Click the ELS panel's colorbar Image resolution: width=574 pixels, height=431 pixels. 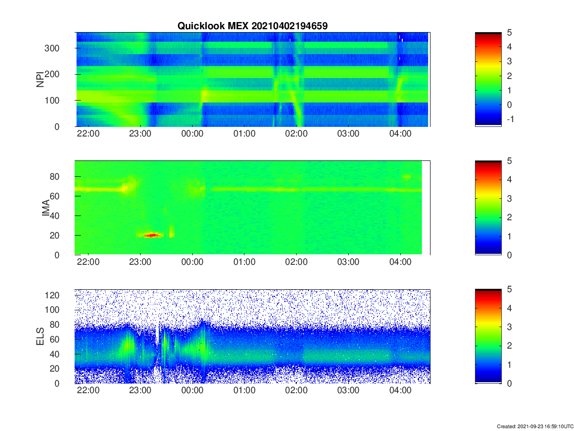pos(488,336)
